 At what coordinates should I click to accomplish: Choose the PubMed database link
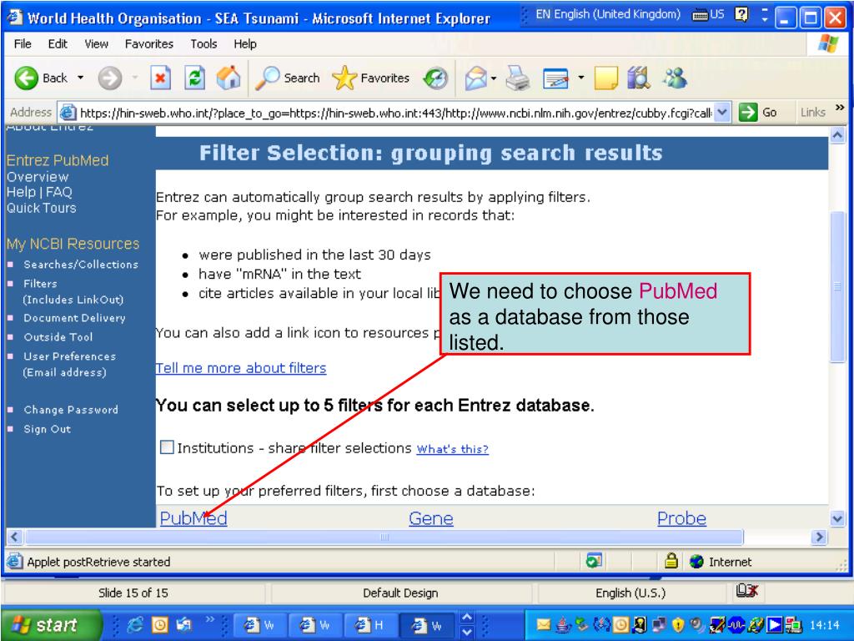click(x=193, y=517)
